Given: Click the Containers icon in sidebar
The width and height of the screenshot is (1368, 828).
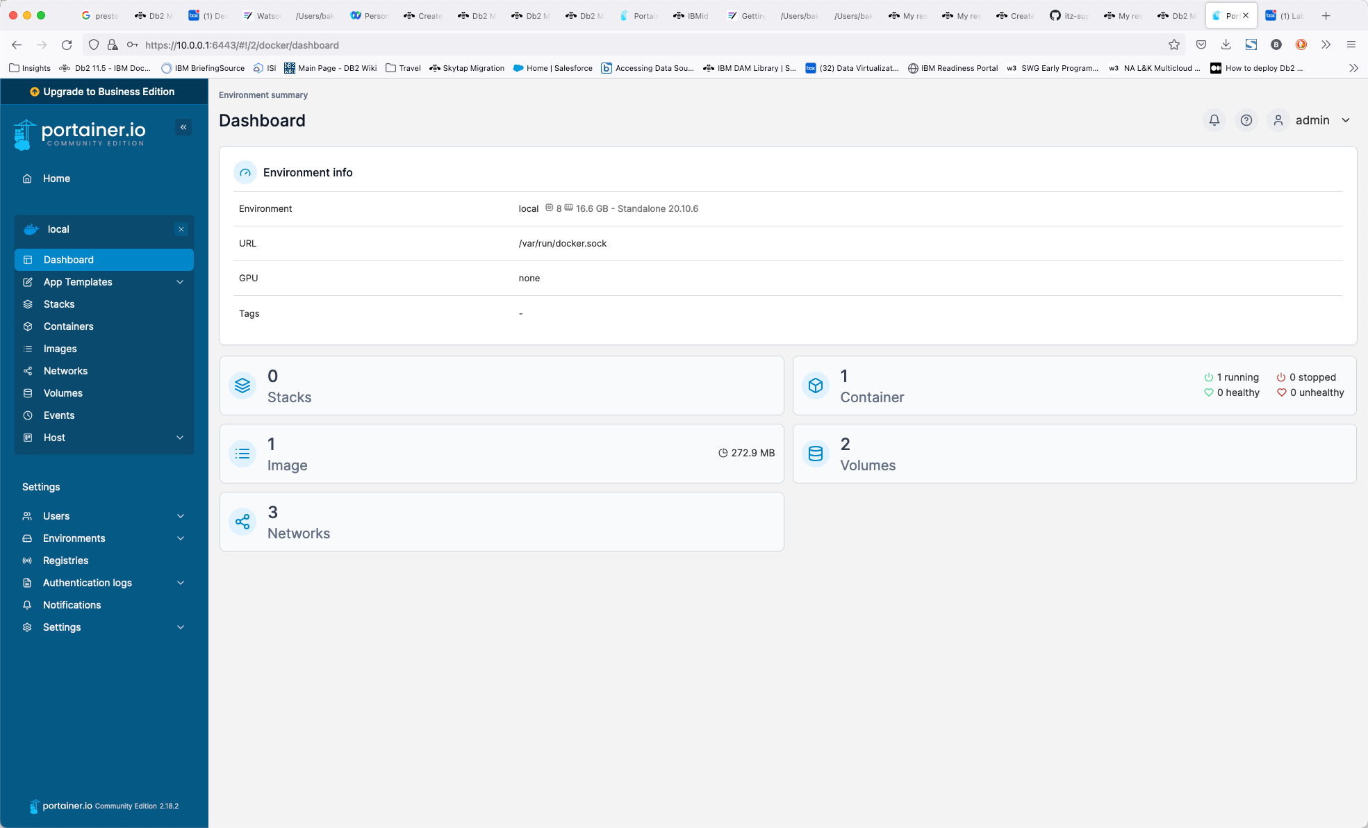Looking at the screenshot, I should [28, 326].
